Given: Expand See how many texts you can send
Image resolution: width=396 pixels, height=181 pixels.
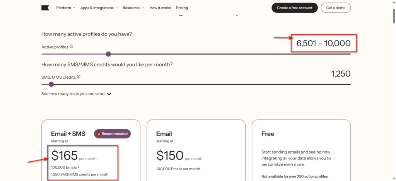Looking at the screenshot, I should (x=76, y=94).
